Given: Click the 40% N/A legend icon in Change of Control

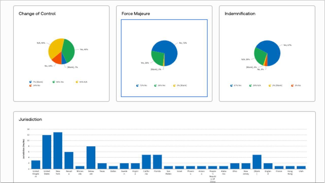Looking at the screenshot, I should [x=77, y=82].
